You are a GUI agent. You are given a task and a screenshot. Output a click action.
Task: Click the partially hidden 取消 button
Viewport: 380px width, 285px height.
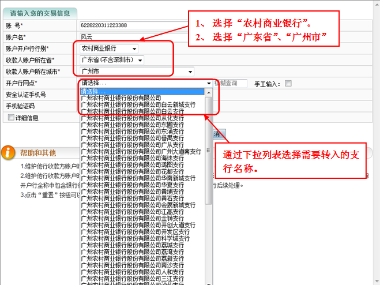(219, 134)
